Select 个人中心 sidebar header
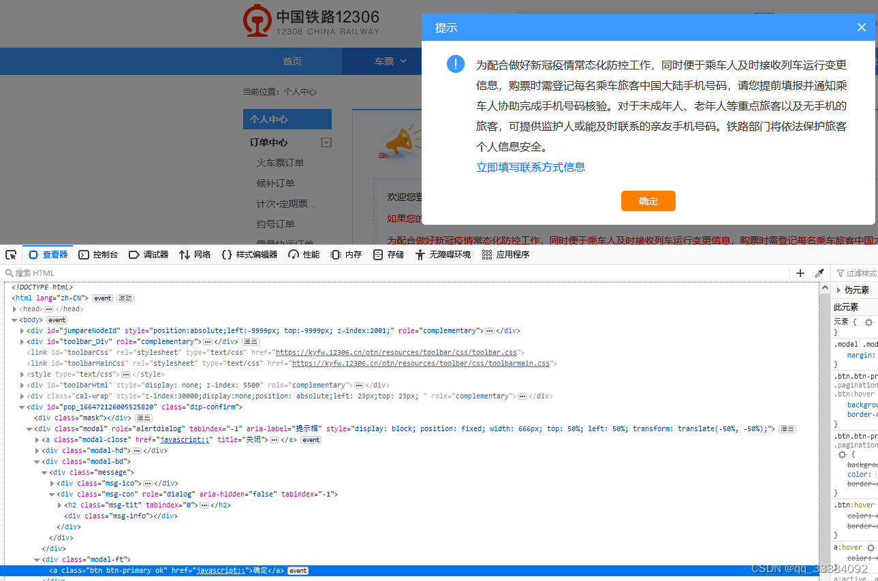Image resolution: width=878 pixels, height=581 pixels. point(287,119)
